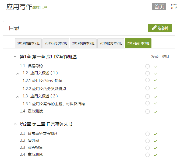Click the 应用写作 course title
Image resolution: width=177 pixels, height=159 pixels.
(x=19, y=7)
